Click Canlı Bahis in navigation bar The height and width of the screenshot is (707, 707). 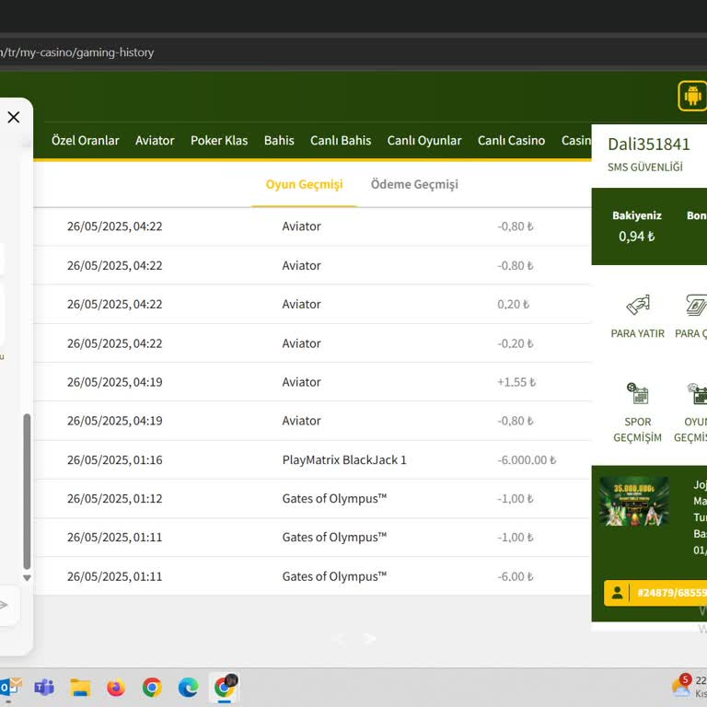(x=341, y=141)
